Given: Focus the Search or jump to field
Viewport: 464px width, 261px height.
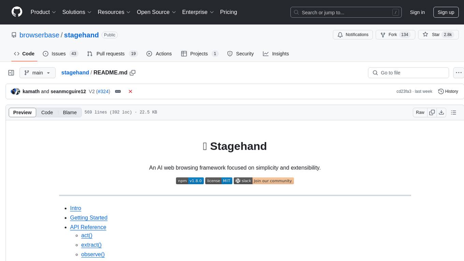Looking at the screenshot, I should pyautogui.click(x=346, y=12).
